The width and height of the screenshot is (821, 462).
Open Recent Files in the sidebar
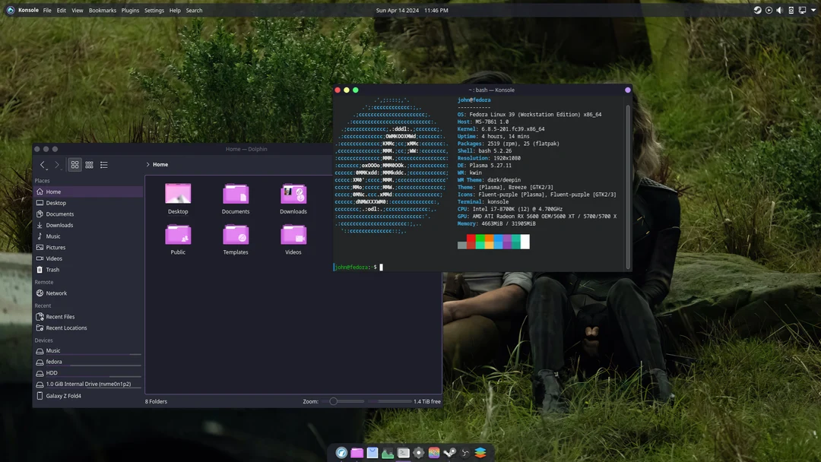click(x=58, y=316)
